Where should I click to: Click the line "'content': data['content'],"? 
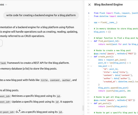[118, 75]
